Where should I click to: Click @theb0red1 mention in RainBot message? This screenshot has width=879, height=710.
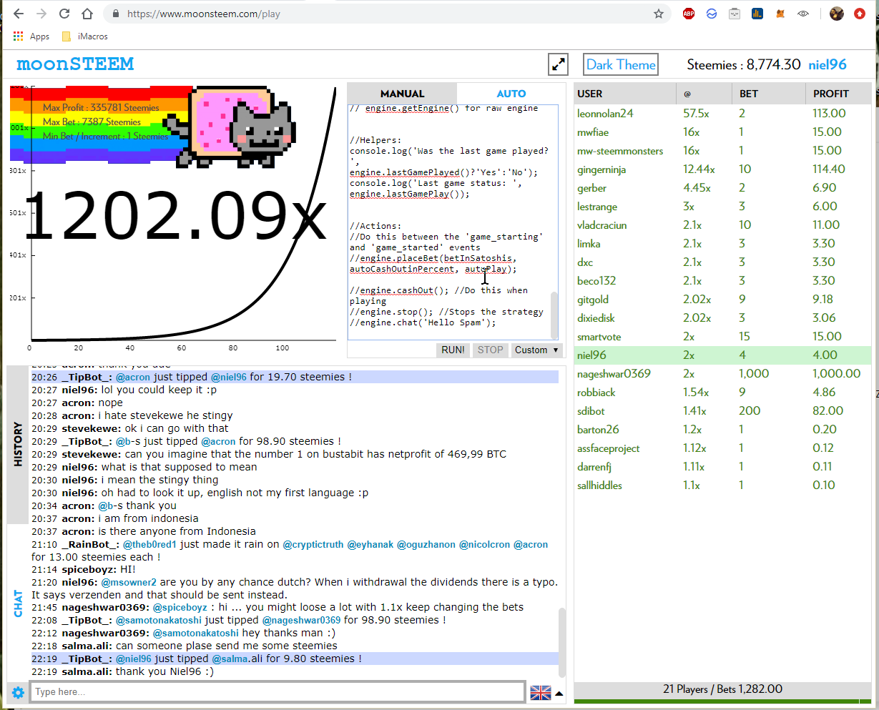(x=149, y=544)
